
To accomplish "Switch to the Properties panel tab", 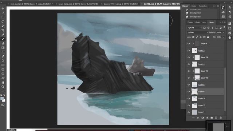I will tap(190, 22).
